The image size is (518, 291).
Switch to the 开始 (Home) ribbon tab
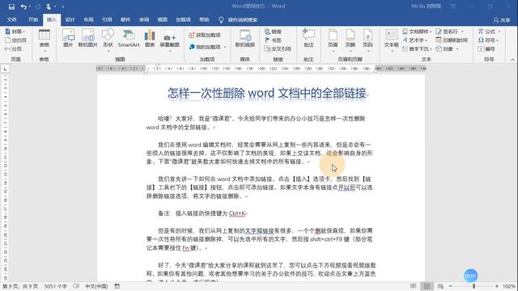point(33,19)
